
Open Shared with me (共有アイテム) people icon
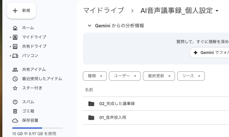[15, 69]
